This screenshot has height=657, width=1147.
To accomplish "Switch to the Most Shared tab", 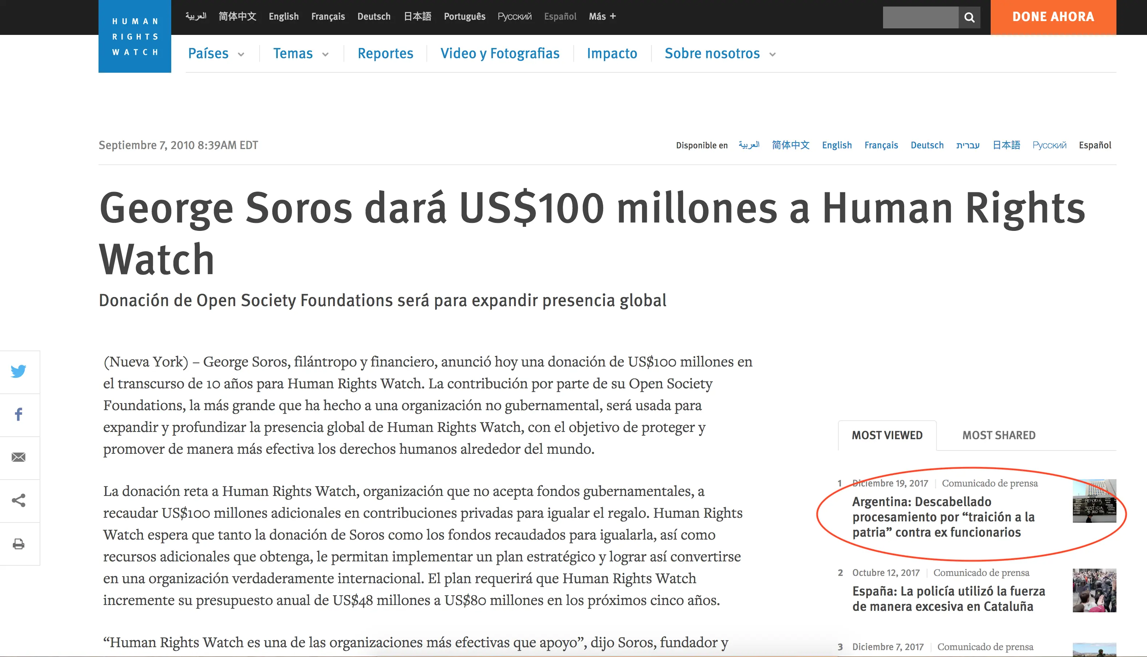I will tap(999, 435).
